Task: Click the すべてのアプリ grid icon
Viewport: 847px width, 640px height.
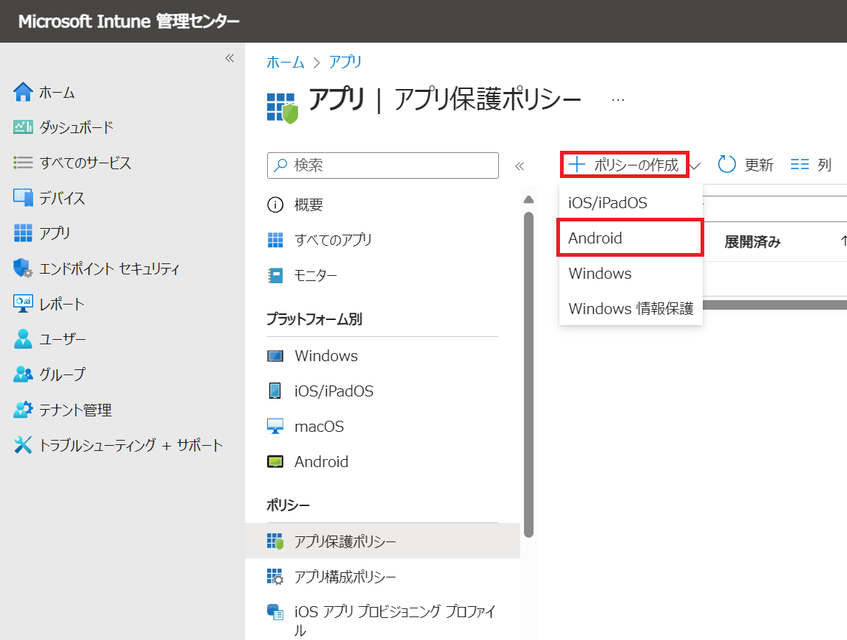Action: (275, 240)
